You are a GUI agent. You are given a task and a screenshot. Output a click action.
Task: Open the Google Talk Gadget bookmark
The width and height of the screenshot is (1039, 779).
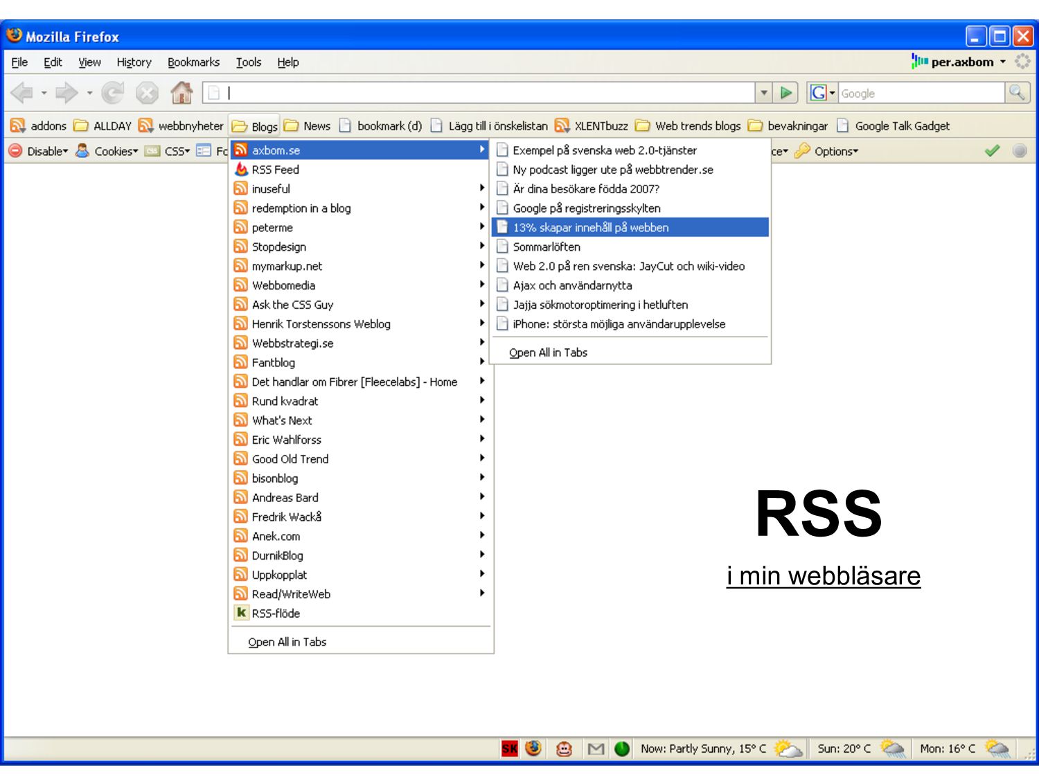(893, 126)
